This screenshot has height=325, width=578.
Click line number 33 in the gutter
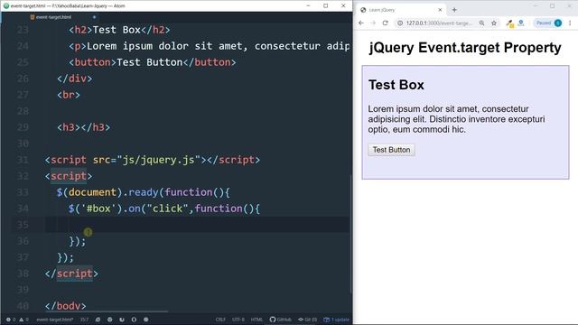(x=23, y=192)
